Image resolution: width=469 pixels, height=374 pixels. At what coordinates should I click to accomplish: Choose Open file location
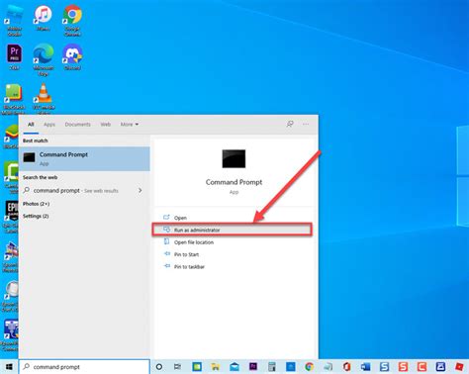[x=194, y=242]
